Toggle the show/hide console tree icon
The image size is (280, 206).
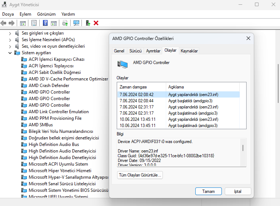[23, 23]
